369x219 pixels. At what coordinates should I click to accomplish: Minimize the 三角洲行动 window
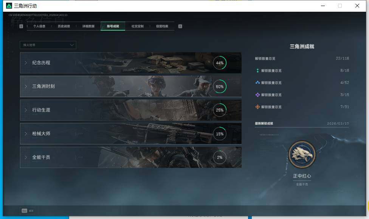pyautogui.click(x=323, y=6)
